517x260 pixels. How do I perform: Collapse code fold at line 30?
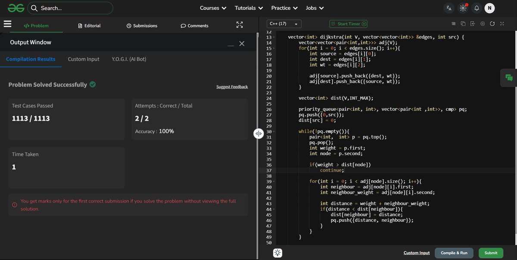pyautogui.click(x=274, y=131)
